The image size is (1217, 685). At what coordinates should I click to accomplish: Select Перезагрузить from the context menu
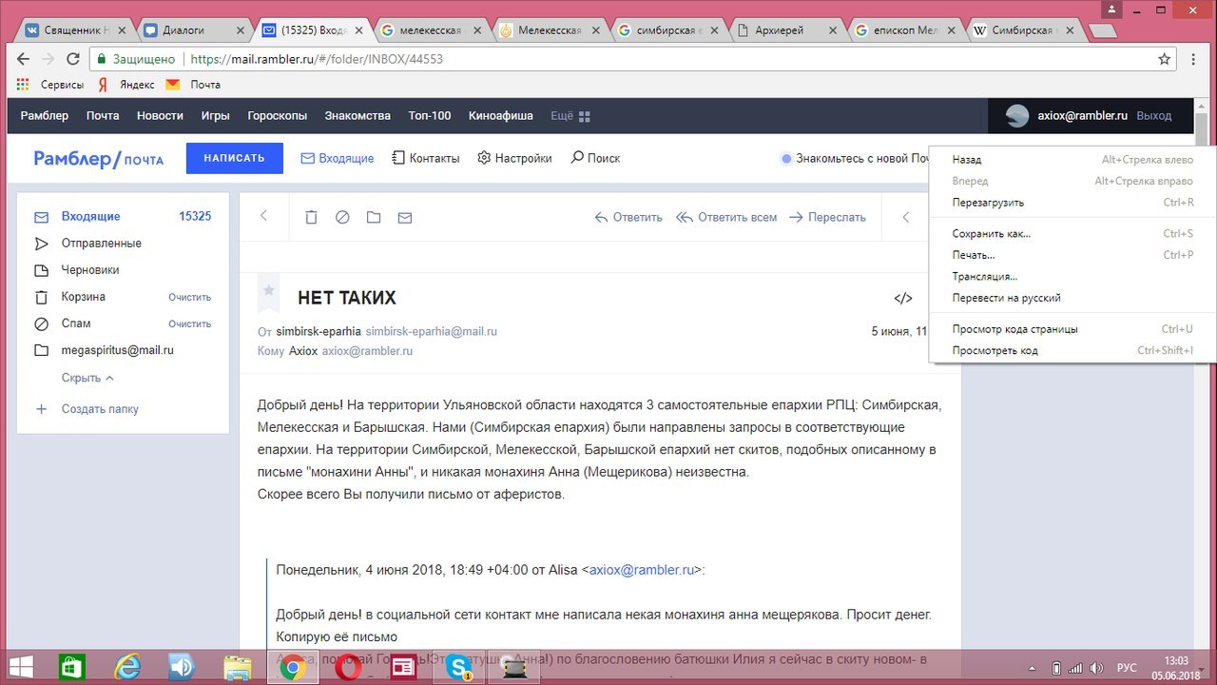tap(988, 203)
